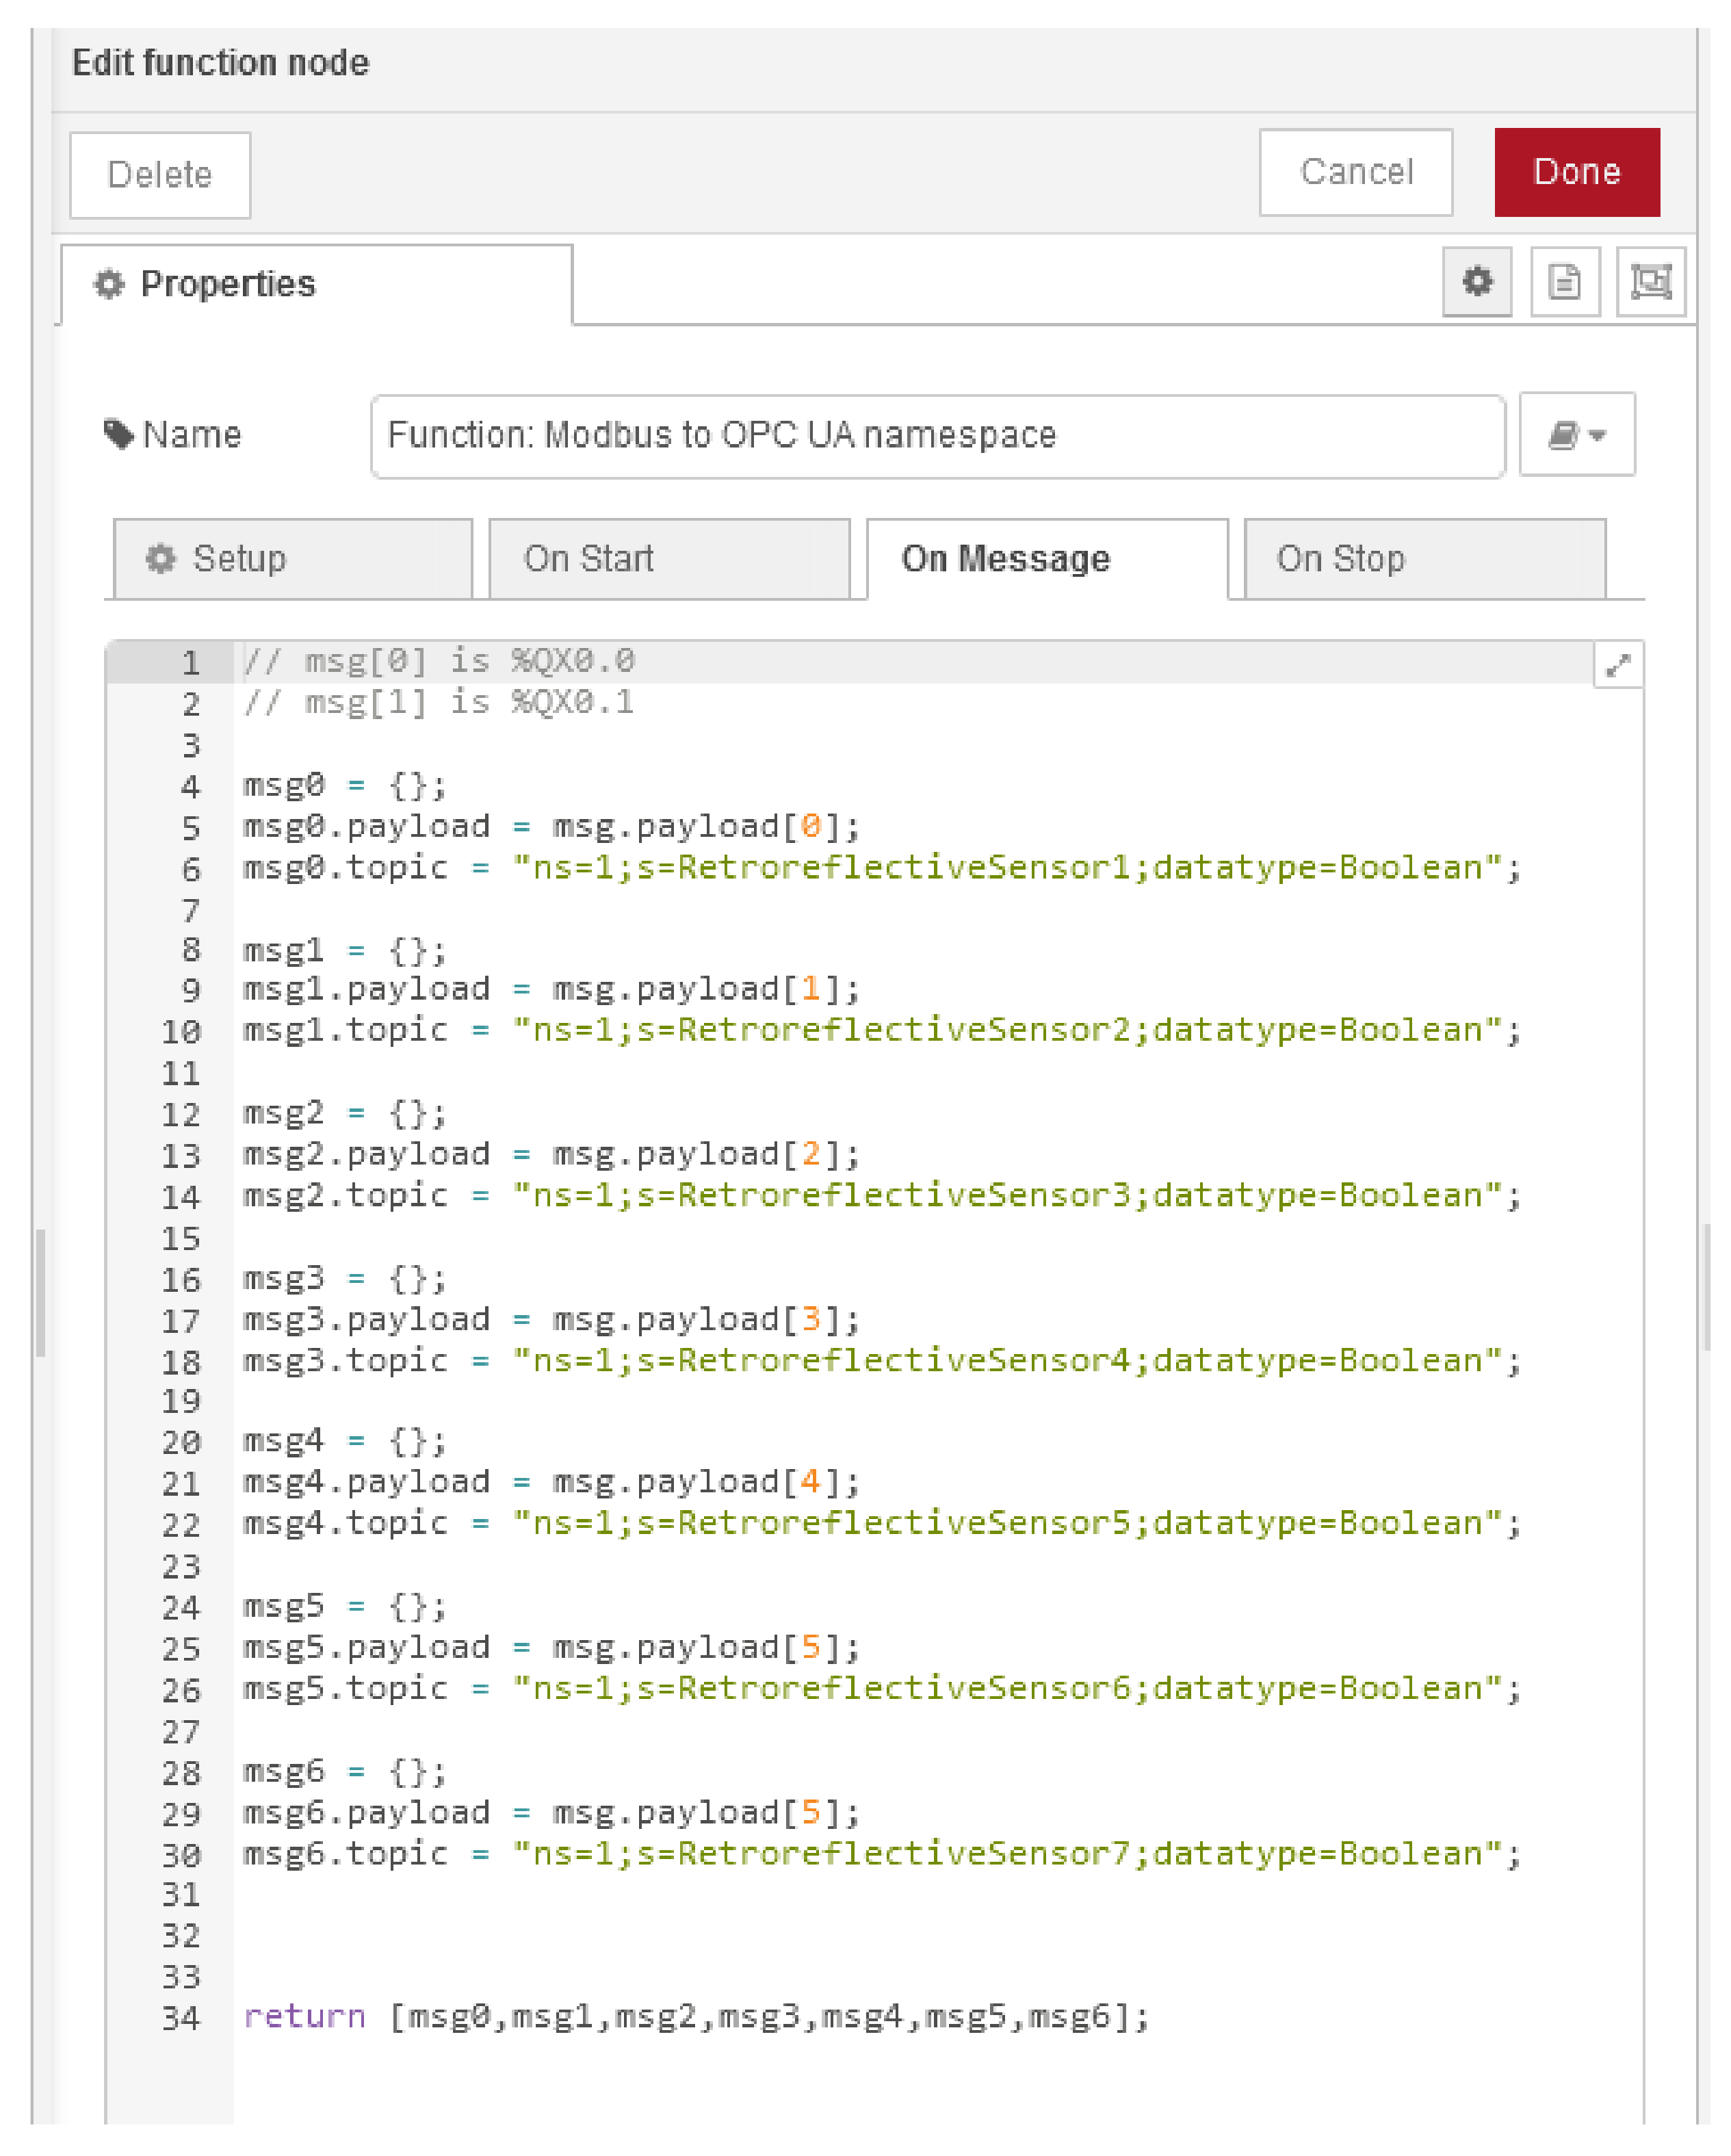Switch to the On Start tab
Screen dimensions: 1731x2156
pos(669,559)
